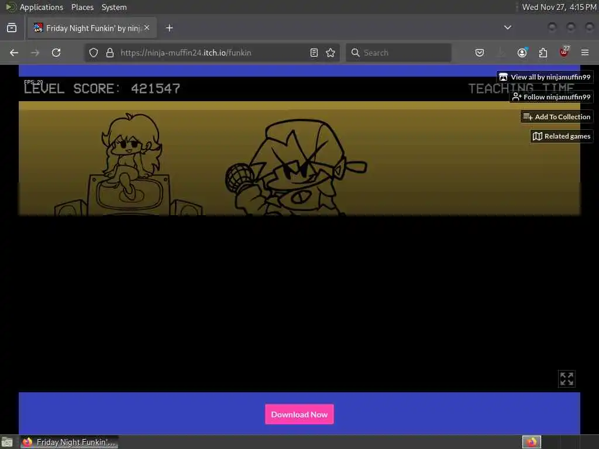
Task: Open the Firefox hamburger menu
Action: (x=585, y=53)
